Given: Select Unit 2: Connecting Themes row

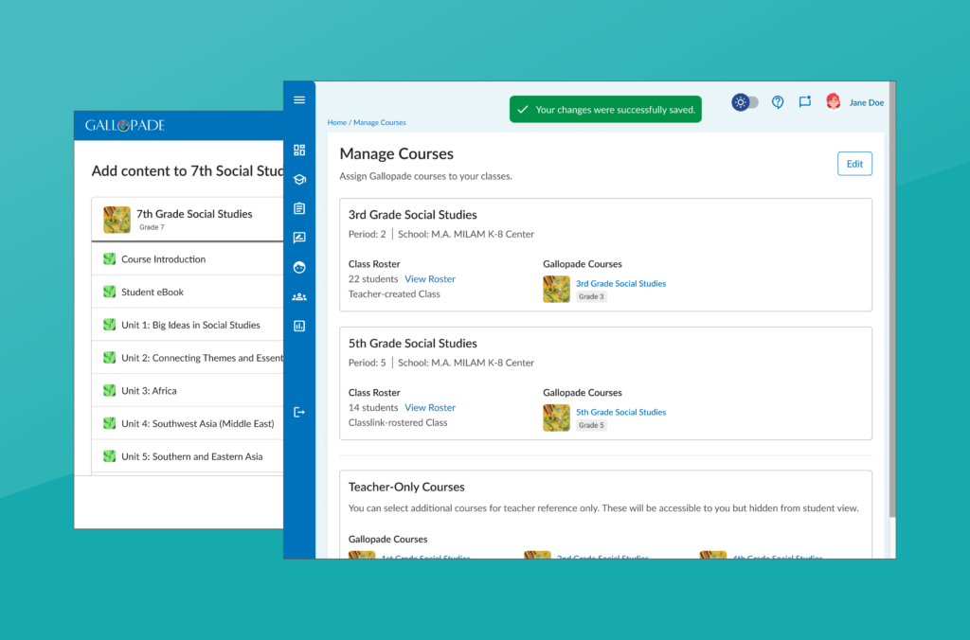Looking at the screenshot, I should (188, 358).
